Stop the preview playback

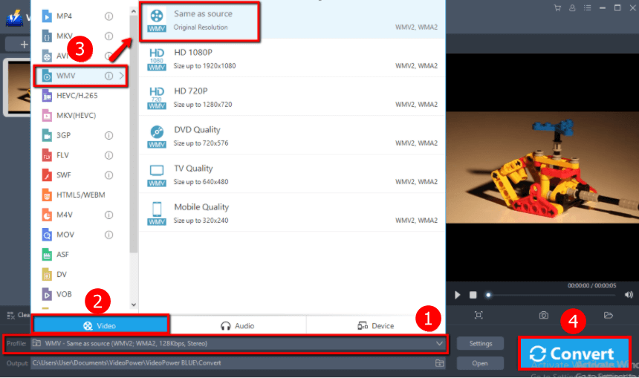[x=473, y=295]
